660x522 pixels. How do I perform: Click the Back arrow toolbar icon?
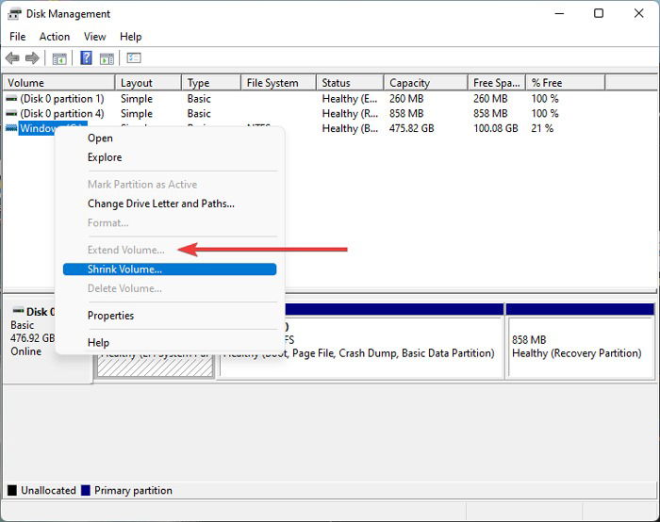12,57
